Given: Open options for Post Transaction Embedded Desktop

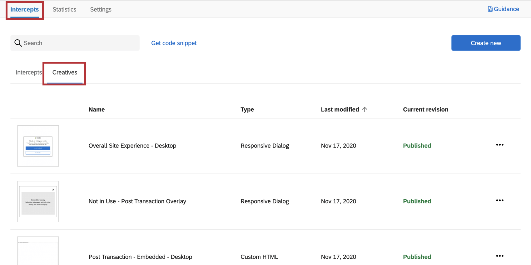Looking at the screenshot, I should tap(499, 256).
